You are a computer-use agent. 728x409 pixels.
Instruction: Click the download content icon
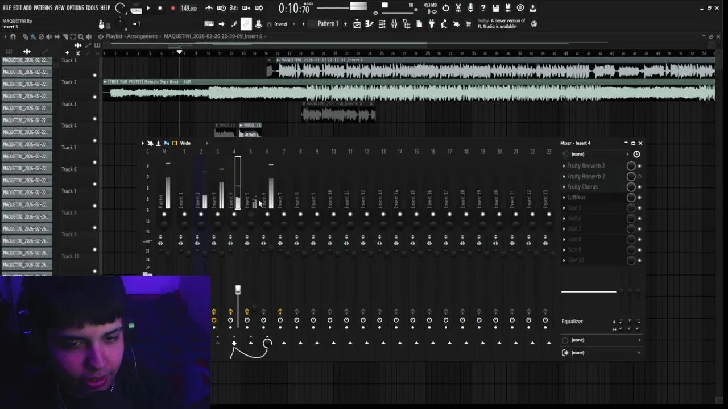533,8
